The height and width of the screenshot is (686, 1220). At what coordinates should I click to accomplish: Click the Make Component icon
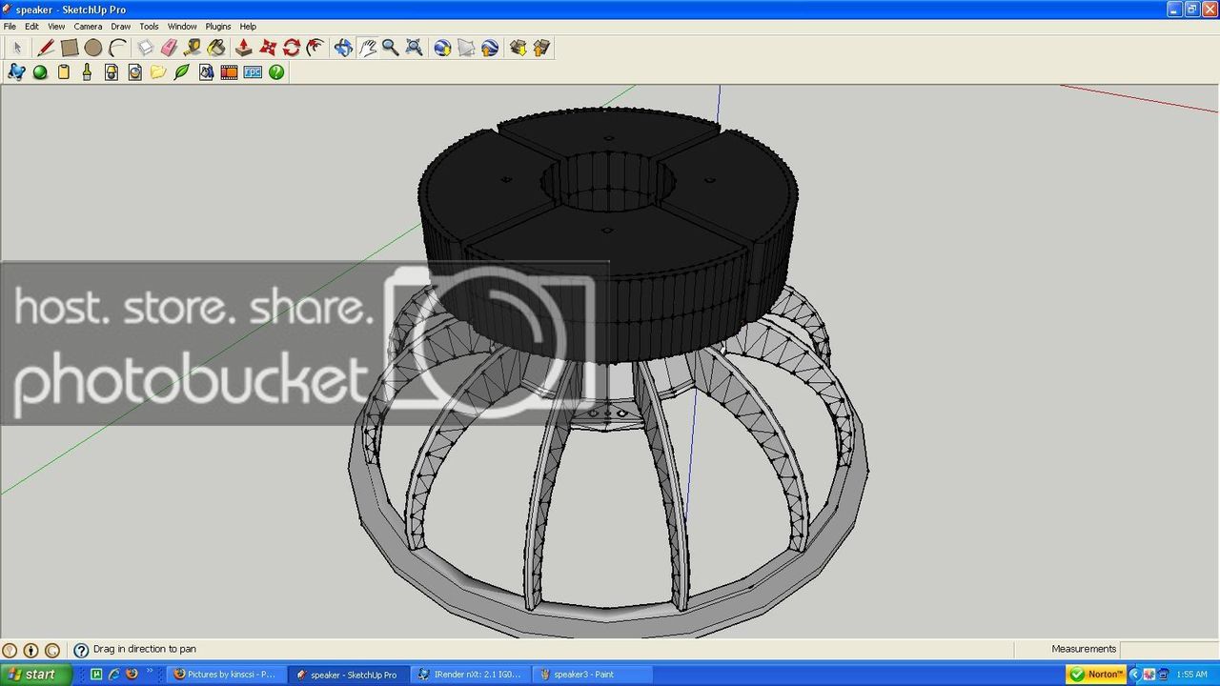point(146,48)
